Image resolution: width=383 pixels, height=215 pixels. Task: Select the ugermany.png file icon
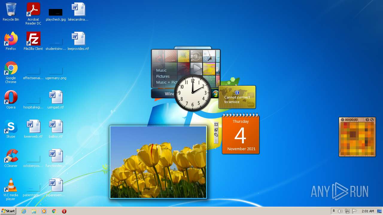point(56,72)
